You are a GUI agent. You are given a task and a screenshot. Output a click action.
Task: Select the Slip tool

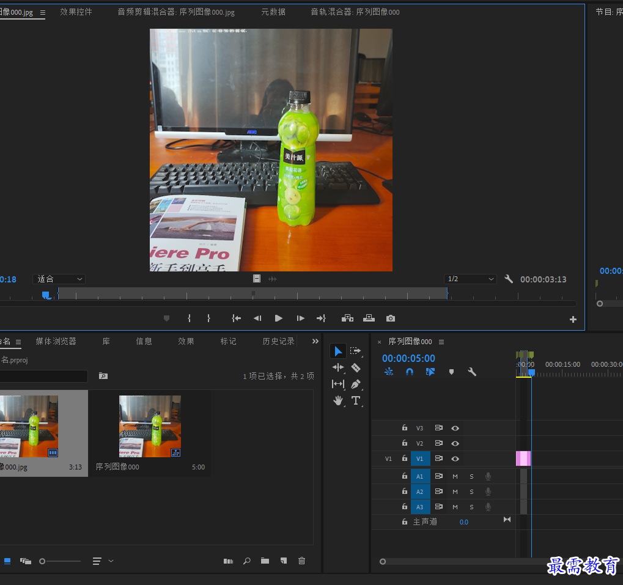(338, 384)
